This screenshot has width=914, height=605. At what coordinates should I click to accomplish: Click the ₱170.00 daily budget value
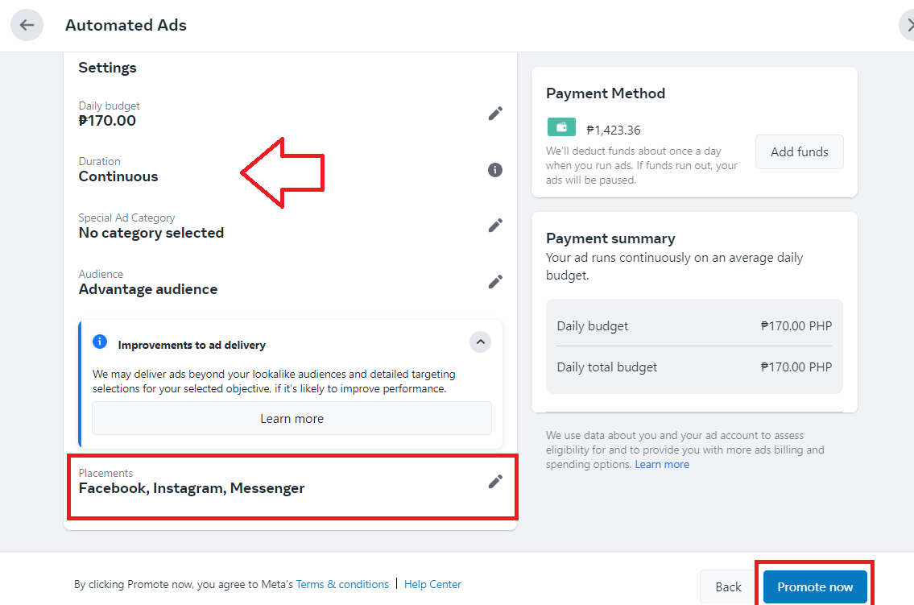[x=107, y=121]
